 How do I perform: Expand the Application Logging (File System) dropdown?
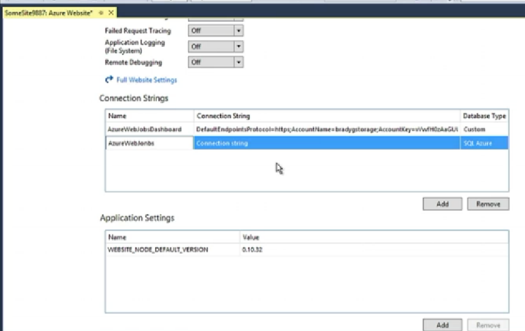coord(239,47)
